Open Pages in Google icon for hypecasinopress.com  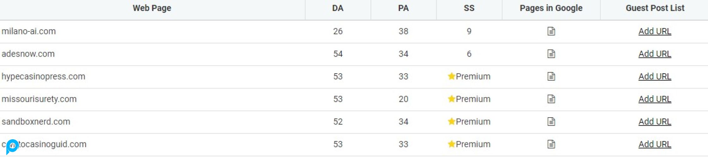click(551, 76)
